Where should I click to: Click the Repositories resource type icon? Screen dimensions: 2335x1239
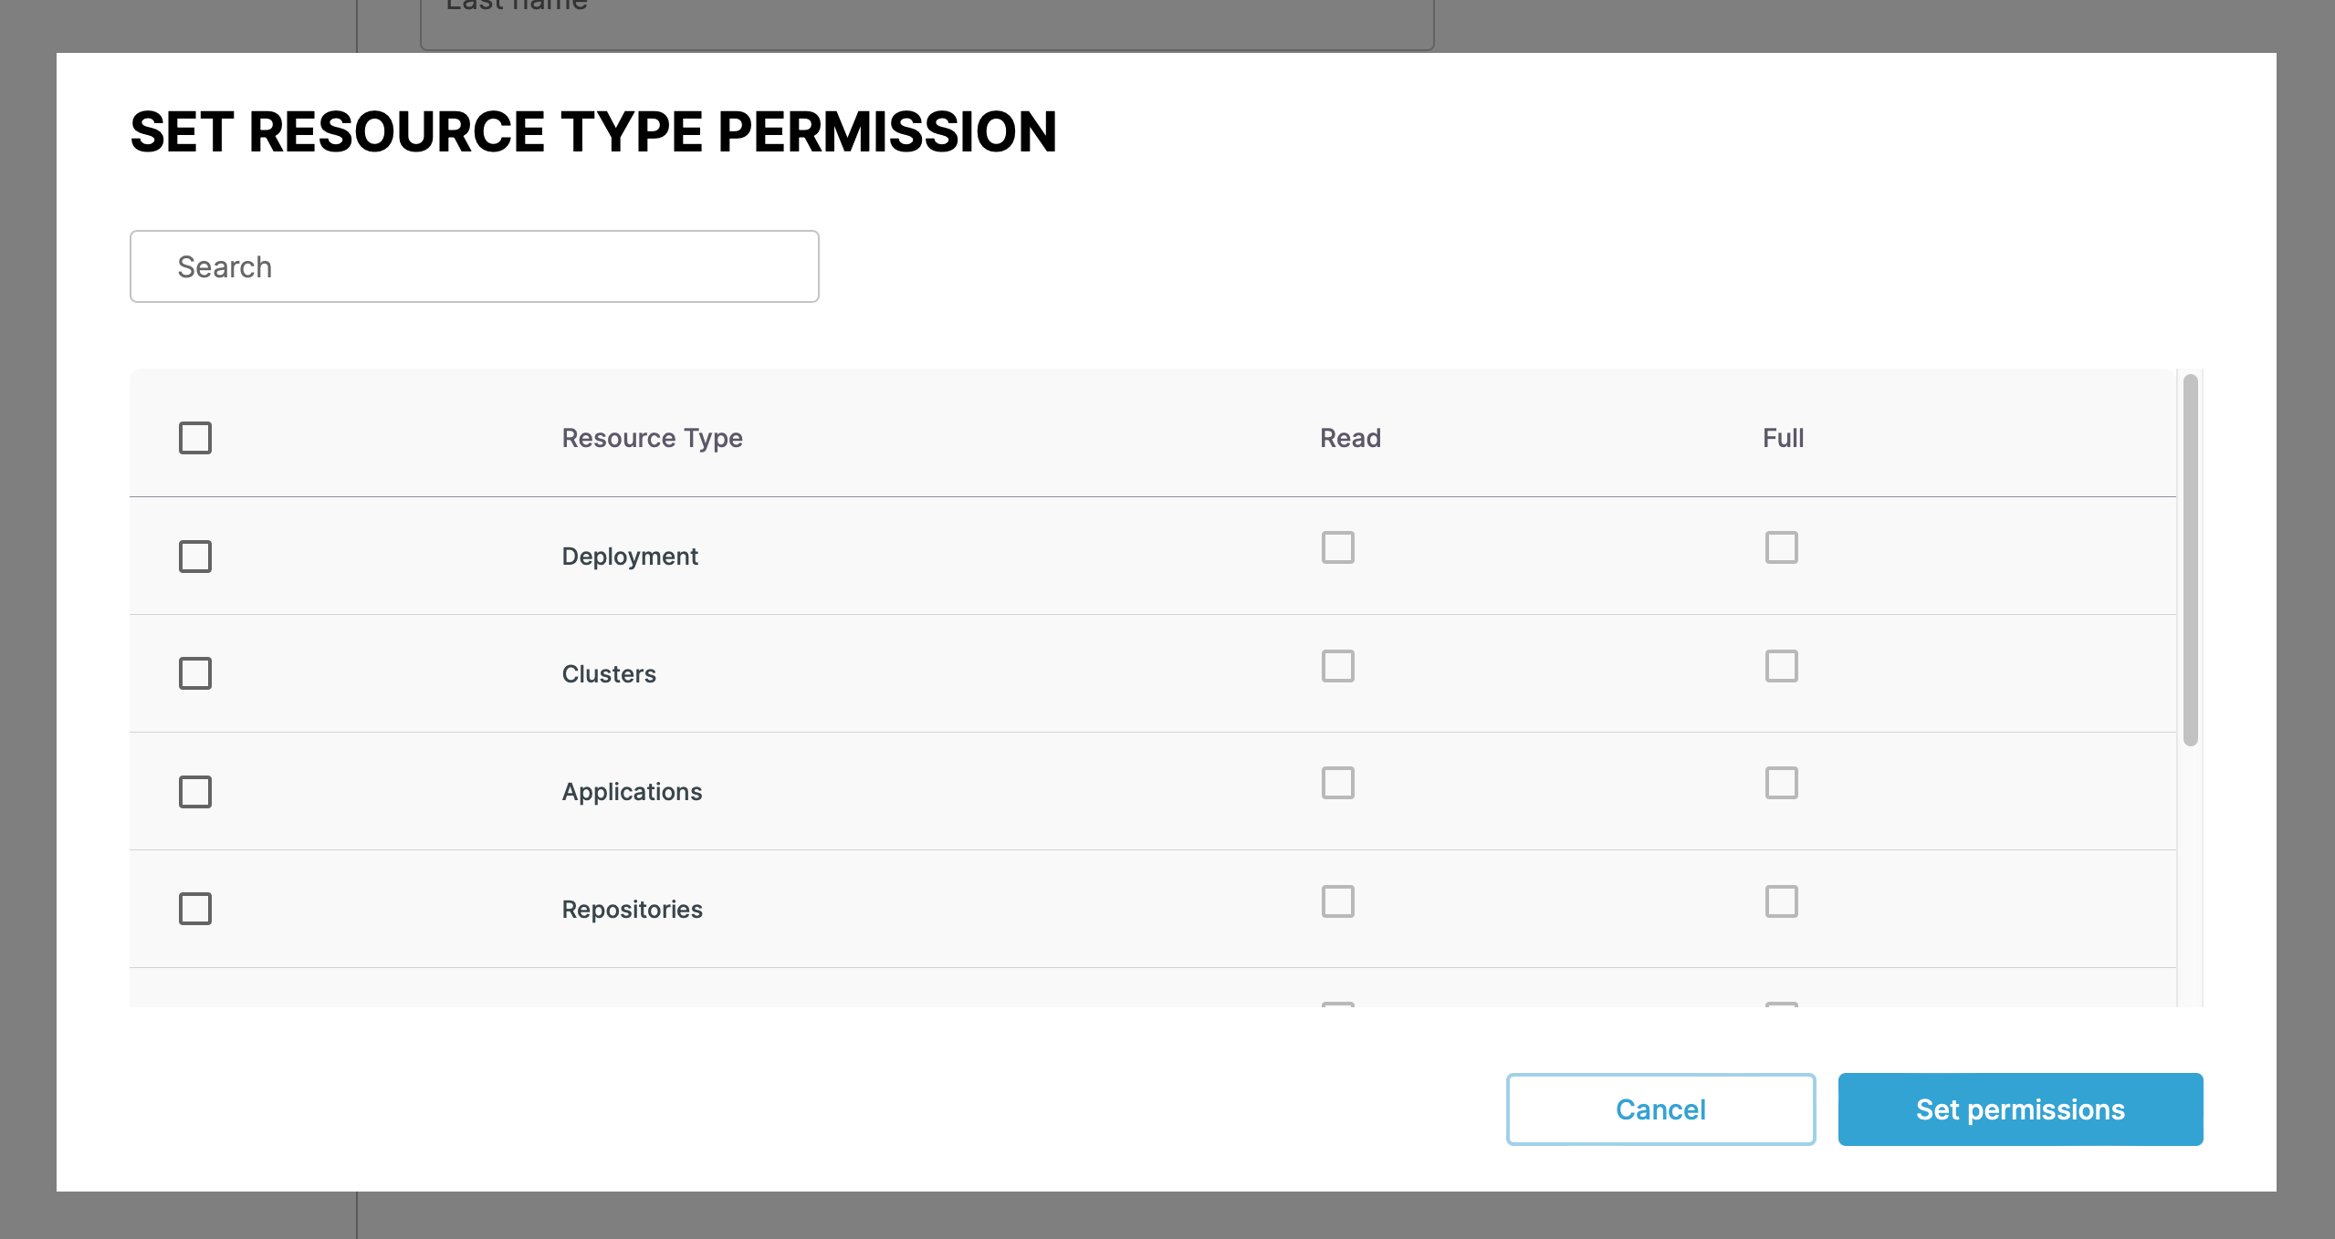[x=194, y=909]
